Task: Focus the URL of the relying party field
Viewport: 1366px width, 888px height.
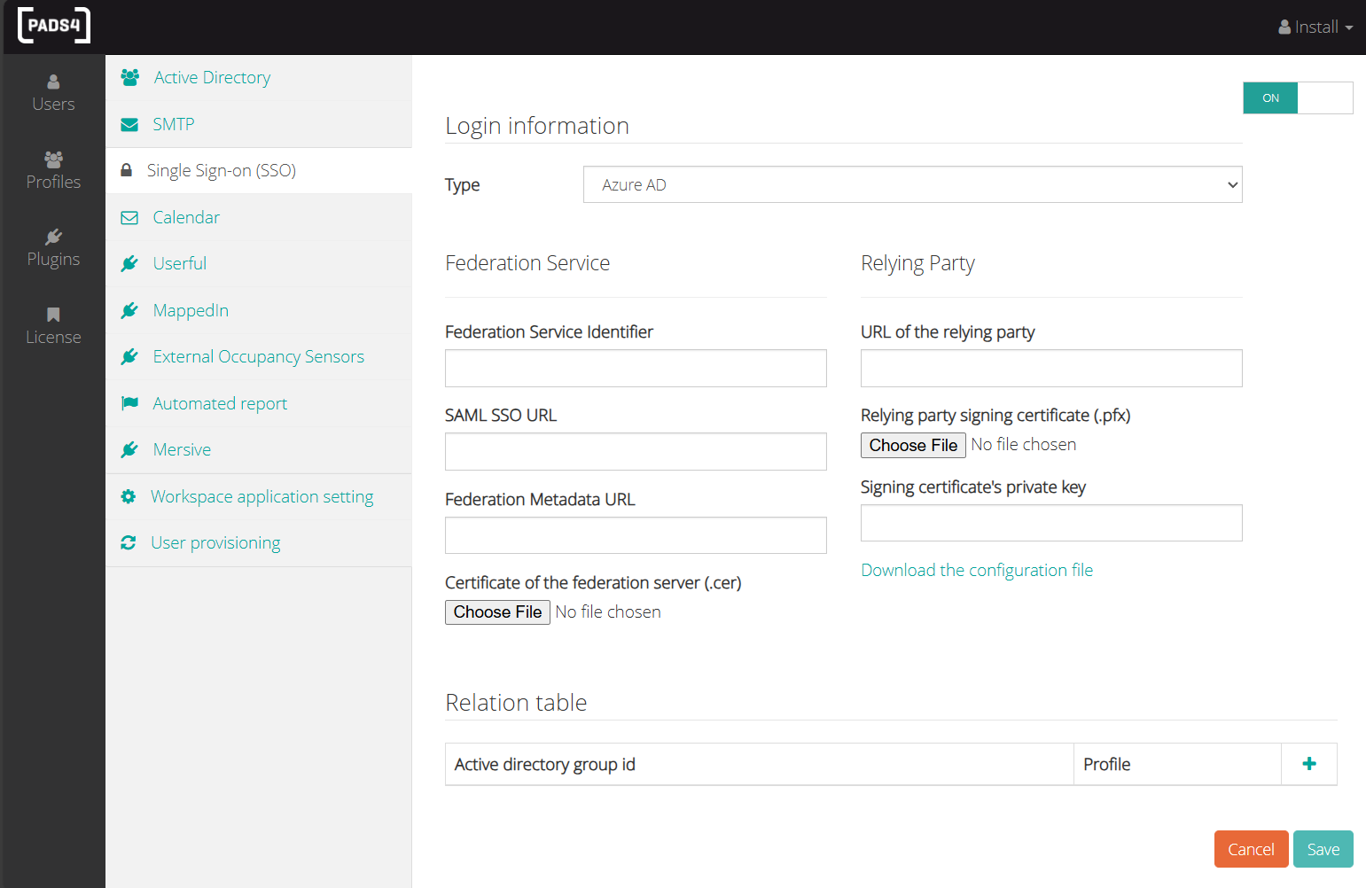Action: (x=1051, y=368)
